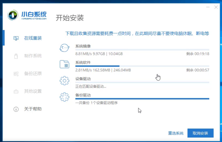The width and height of the screenshot is (222, 142).
Task: Minimize the 小白系统 window
Action: (x=208, y=7)
